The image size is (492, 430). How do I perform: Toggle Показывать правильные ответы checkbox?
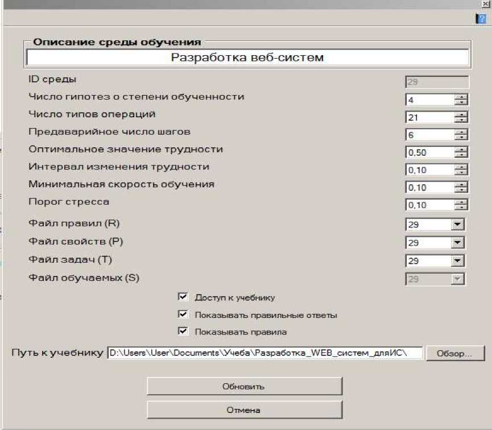tap(183, 314)
